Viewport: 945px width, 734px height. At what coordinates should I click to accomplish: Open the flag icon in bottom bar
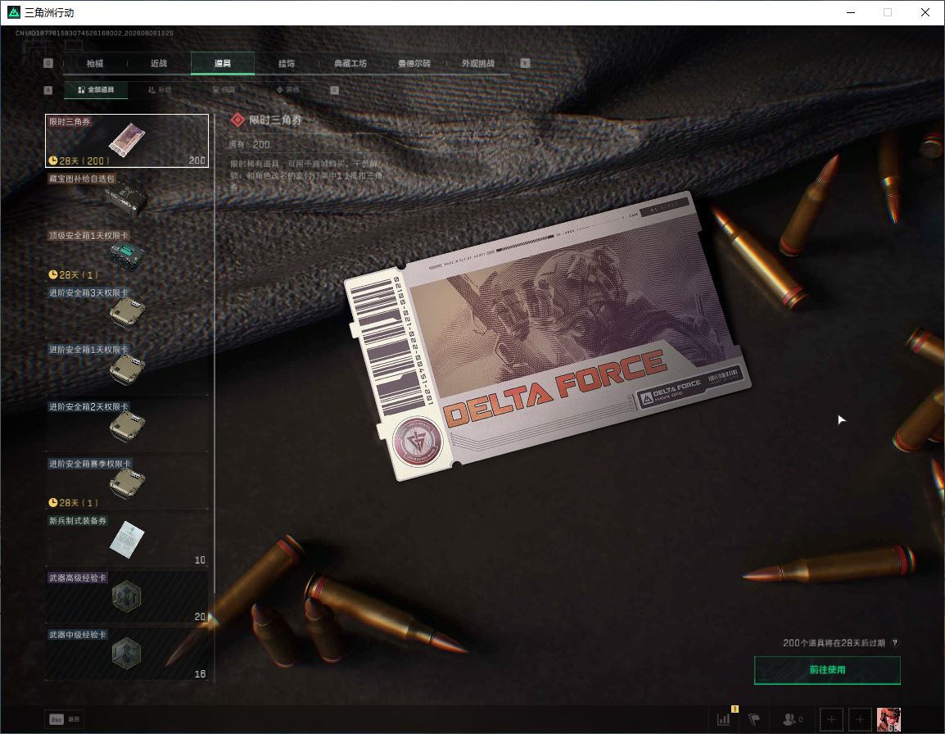pos(754,719)
